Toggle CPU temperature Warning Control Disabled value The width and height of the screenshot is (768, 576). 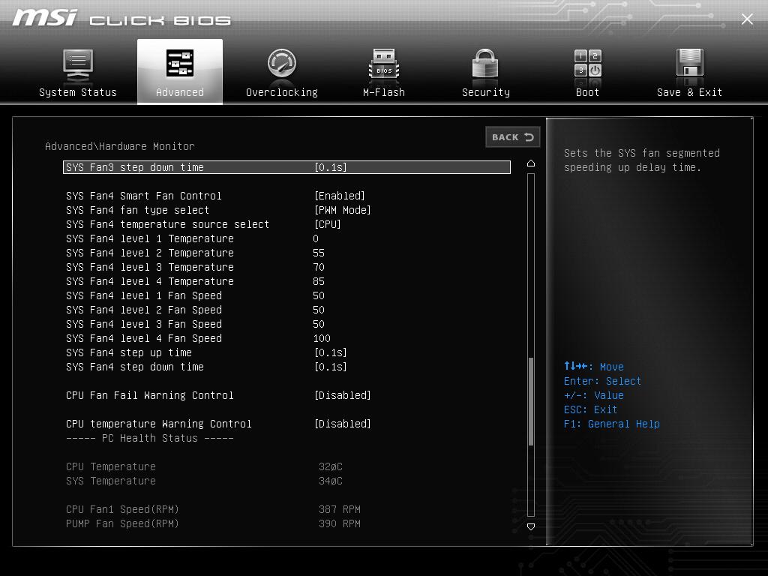click(x=342, y=424)
